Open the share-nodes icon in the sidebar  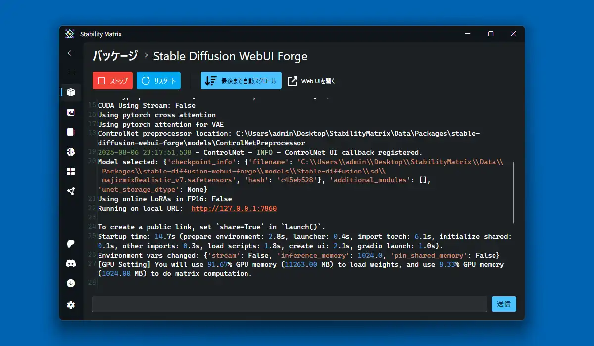pos(71,191)
